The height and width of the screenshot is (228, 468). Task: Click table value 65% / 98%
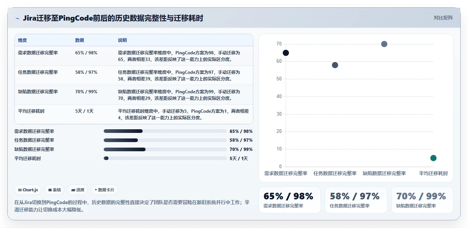[x=86, y=53]
